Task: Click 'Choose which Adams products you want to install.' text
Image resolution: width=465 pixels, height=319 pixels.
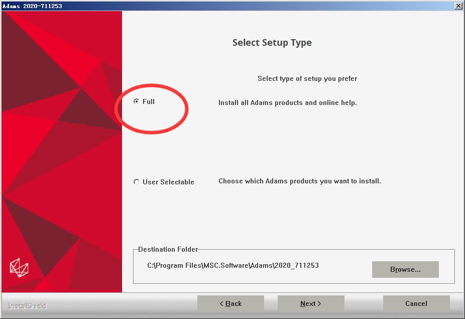Action: tap(299, 181)
